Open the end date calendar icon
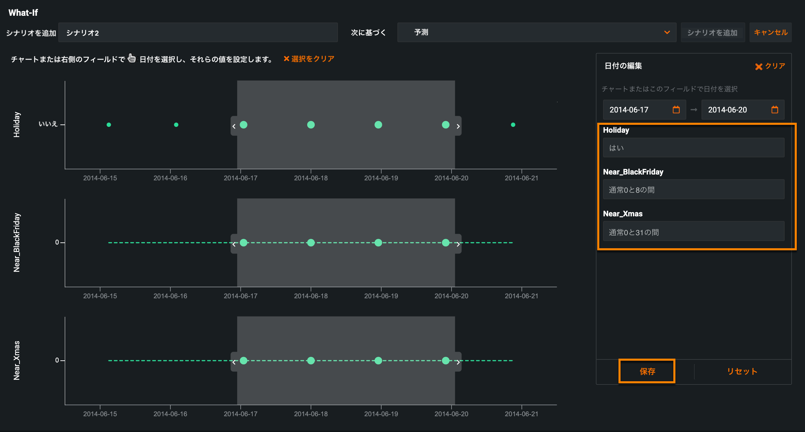This screenshot has height=432, width=805. pos(774,110)
